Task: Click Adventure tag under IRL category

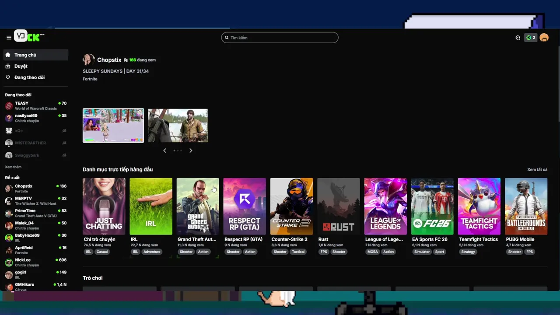Action: point(152,252)
